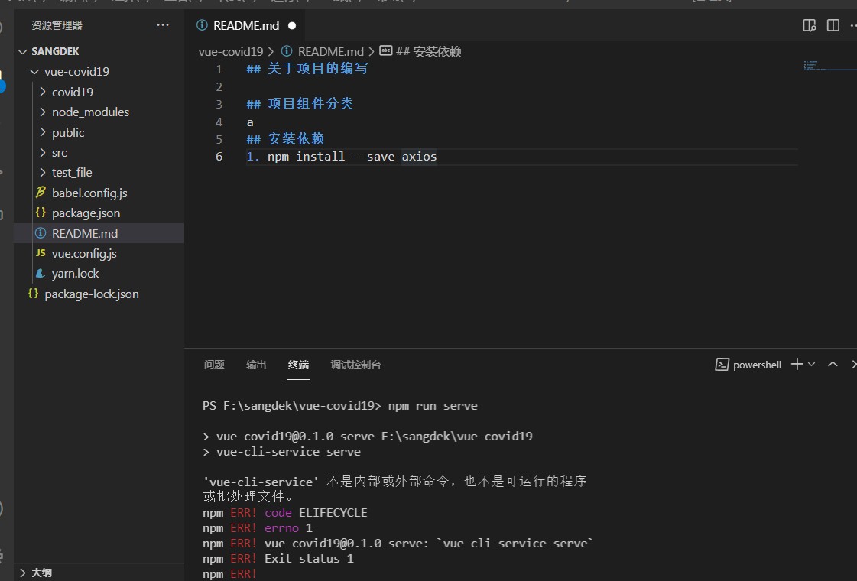Click ELIFECYCLE error code text

(x=333, y=513)
